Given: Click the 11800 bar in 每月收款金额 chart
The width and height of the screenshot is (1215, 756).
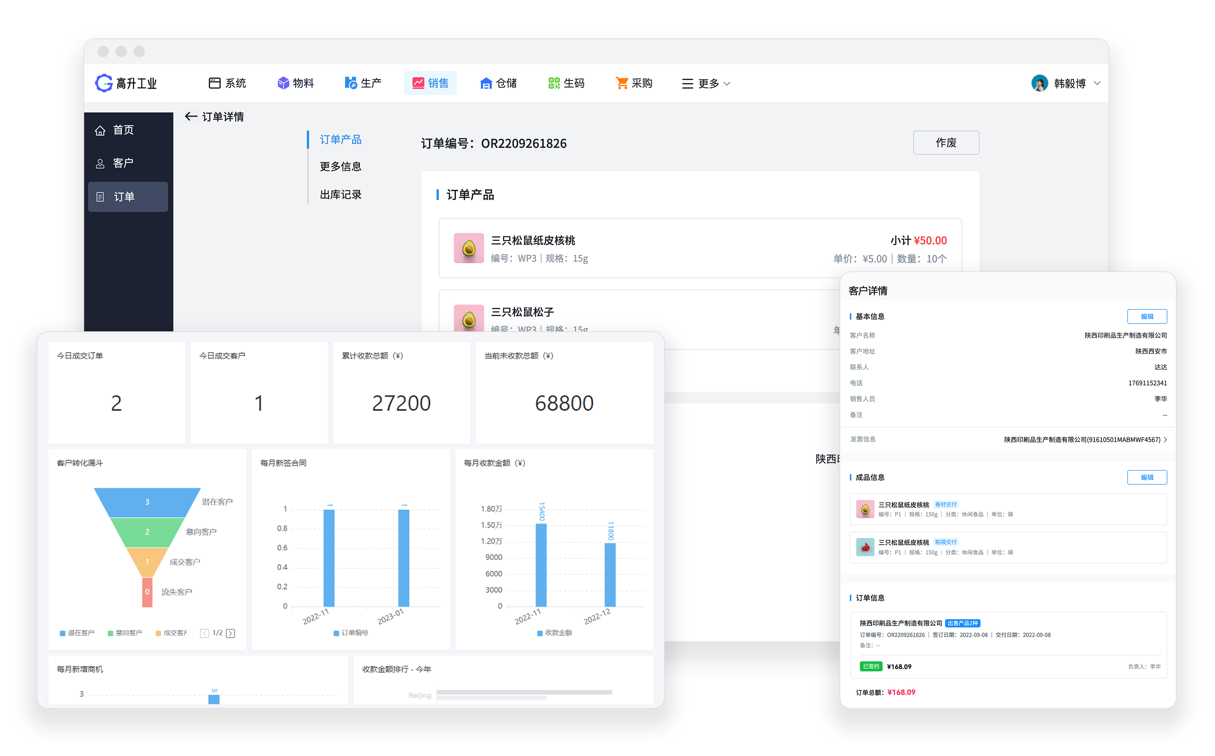Looking at the screenshot, I should pyautogui.click(x=610, y=574).
